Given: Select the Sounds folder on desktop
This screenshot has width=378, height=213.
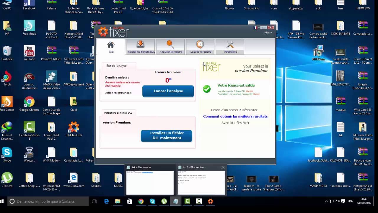Looking at the screenshot, I should pos(96,180).
